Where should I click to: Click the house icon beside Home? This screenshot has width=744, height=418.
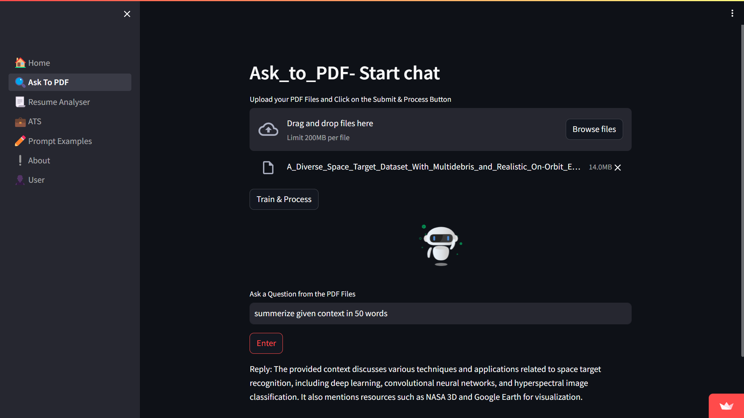point(20,63)
